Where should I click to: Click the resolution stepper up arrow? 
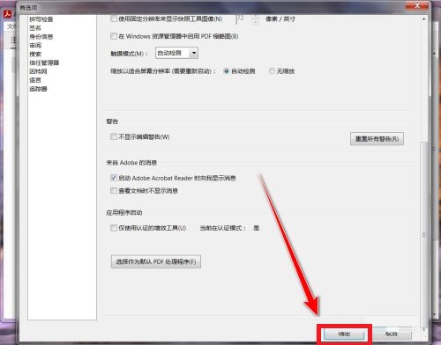coord(256,16)
